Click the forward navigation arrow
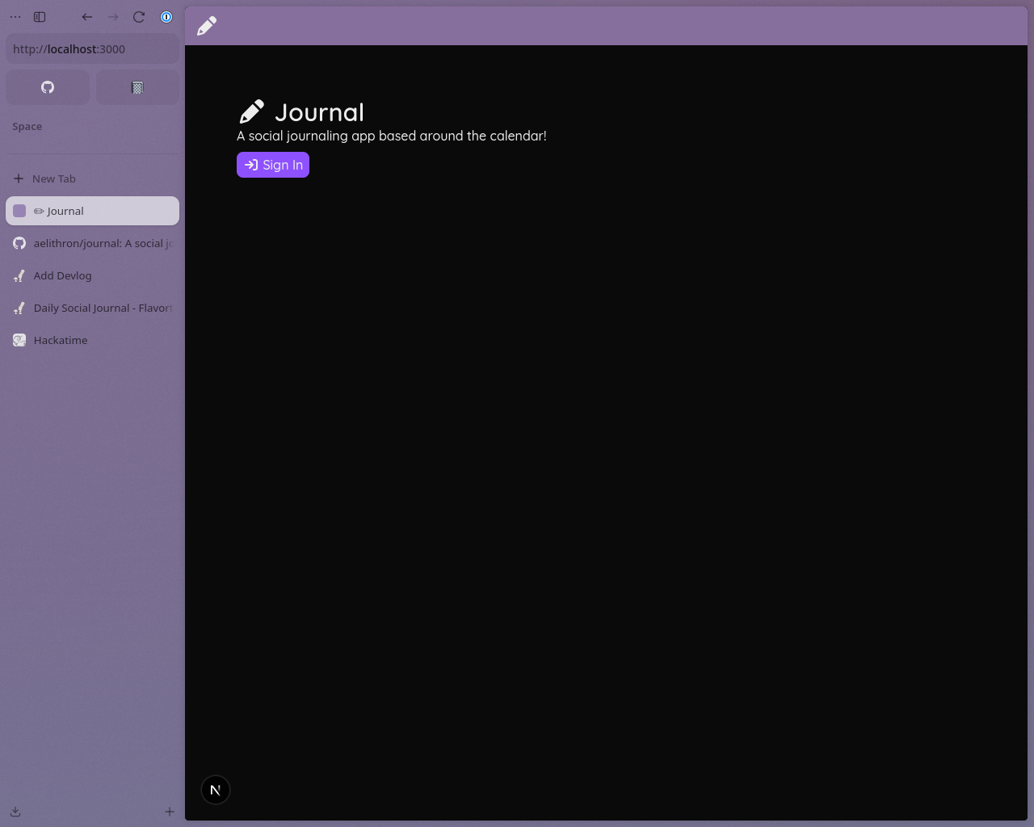The height and width of the screenshot is (827, 1034). (x=113, y=17)
